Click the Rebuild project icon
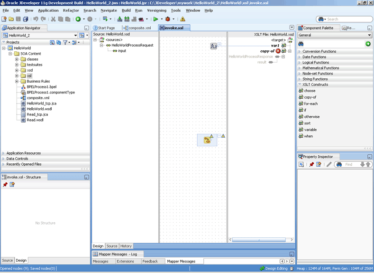 click(x=127, y=19)
